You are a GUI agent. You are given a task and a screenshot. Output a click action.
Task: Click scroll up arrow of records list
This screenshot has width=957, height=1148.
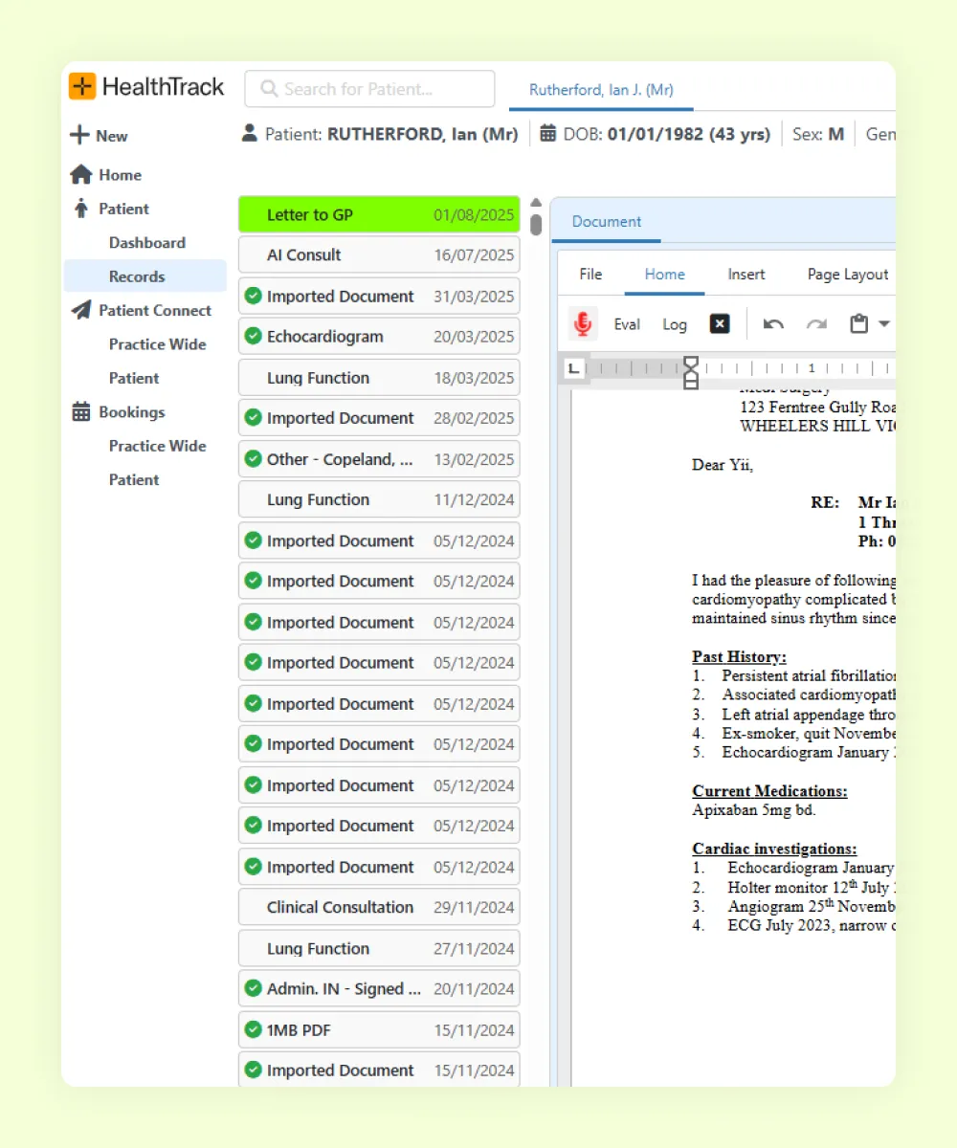point(536,203)
